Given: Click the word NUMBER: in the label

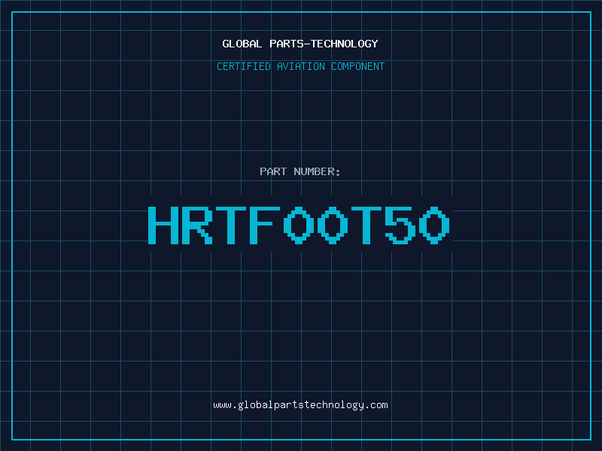Looking at the screenshot, I should (318, 171).
